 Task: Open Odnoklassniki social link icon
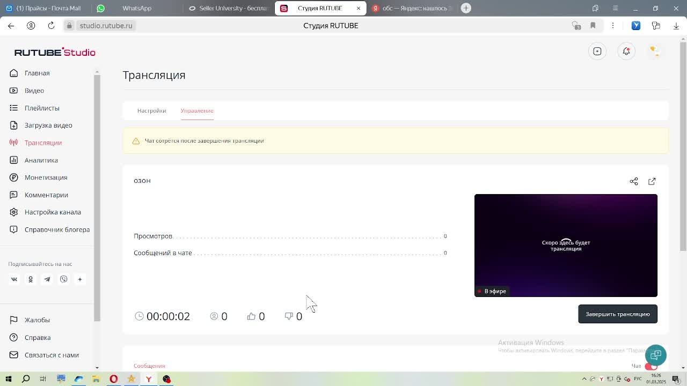tap(31, 279)
